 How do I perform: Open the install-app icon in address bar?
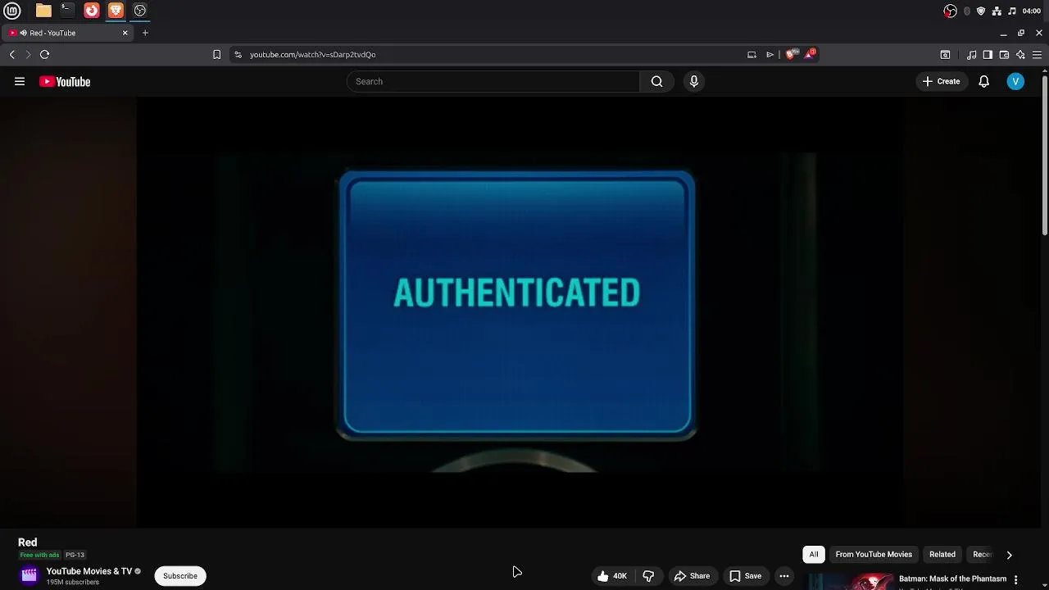pyautogui.click(x=752, y=54)
